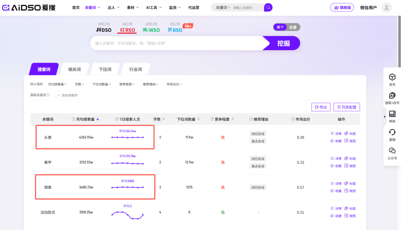
Task: Open the AI 提取+改写 sidebar tool
Action: [392, 96]
